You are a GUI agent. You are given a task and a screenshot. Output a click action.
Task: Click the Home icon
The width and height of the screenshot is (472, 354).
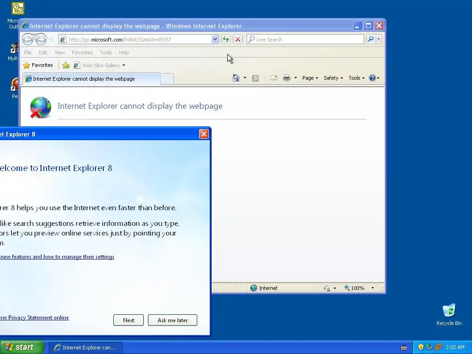pos(236,78)
